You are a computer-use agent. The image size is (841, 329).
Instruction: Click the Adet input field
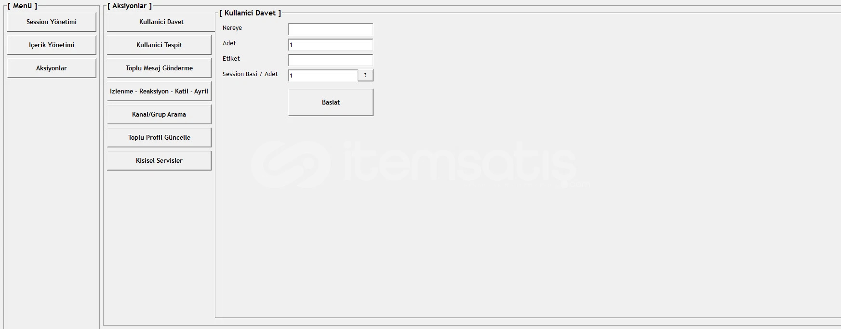[331, 45]
